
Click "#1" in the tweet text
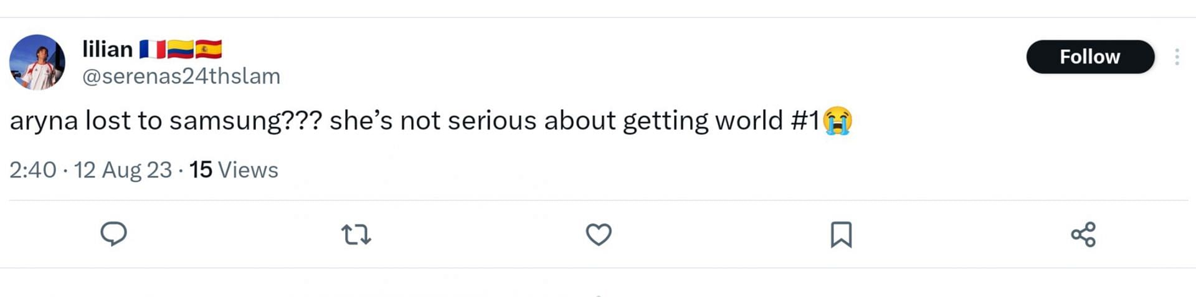click(x=805, y=121)
